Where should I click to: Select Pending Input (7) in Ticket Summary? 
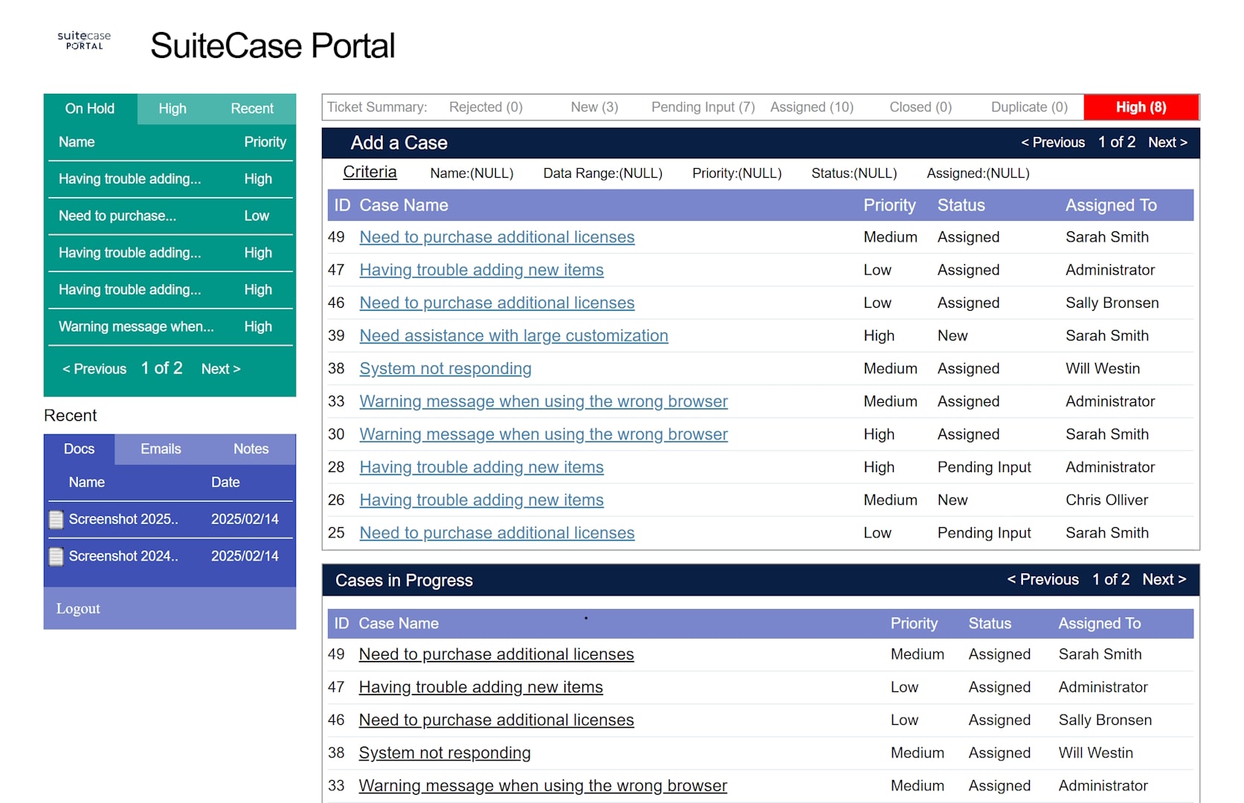(x=701, y=107)
